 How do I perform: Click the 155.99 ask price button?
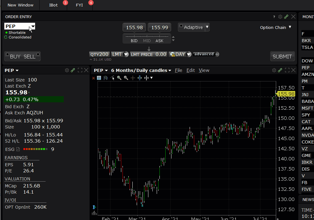coord(159,27)
